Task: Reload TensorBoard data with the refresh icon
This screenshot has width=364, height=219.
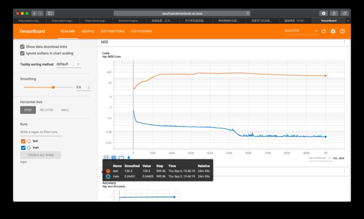Action: [x=324, y=31]
